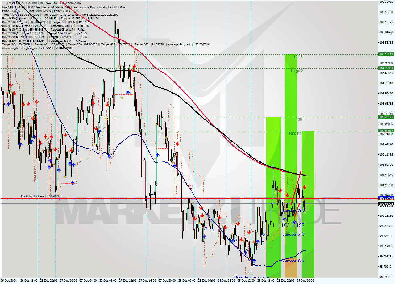This screenshot has width=395, height=284.
Task: Click the 102.42210 price axis value
Action: (386, 144)
